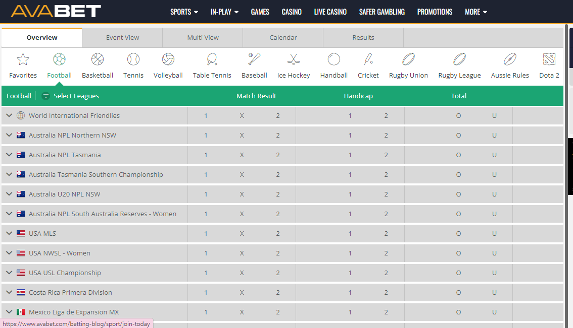Click the USA USL Championship league name
The image size is (573, 328).
pos(65,273)
